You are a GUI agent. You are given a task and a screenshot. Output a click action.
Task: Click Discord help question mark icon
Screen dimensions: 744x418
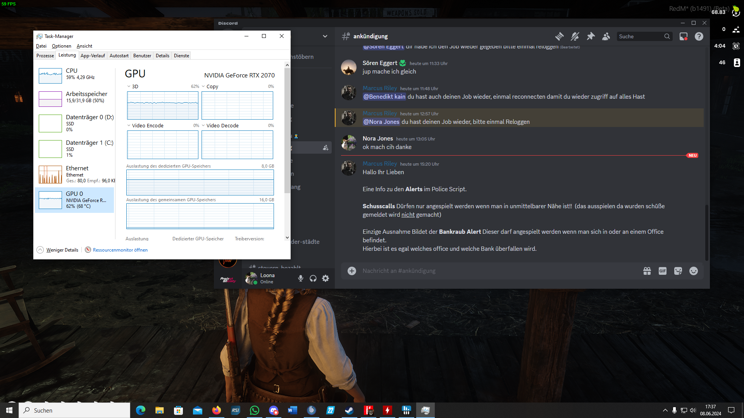699,36
